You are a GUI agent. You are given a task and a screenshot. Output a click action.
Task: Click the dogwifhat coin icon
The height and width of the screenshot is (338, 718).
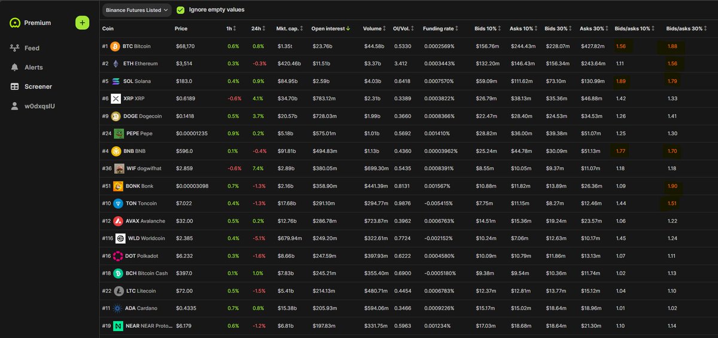[119, 168]
